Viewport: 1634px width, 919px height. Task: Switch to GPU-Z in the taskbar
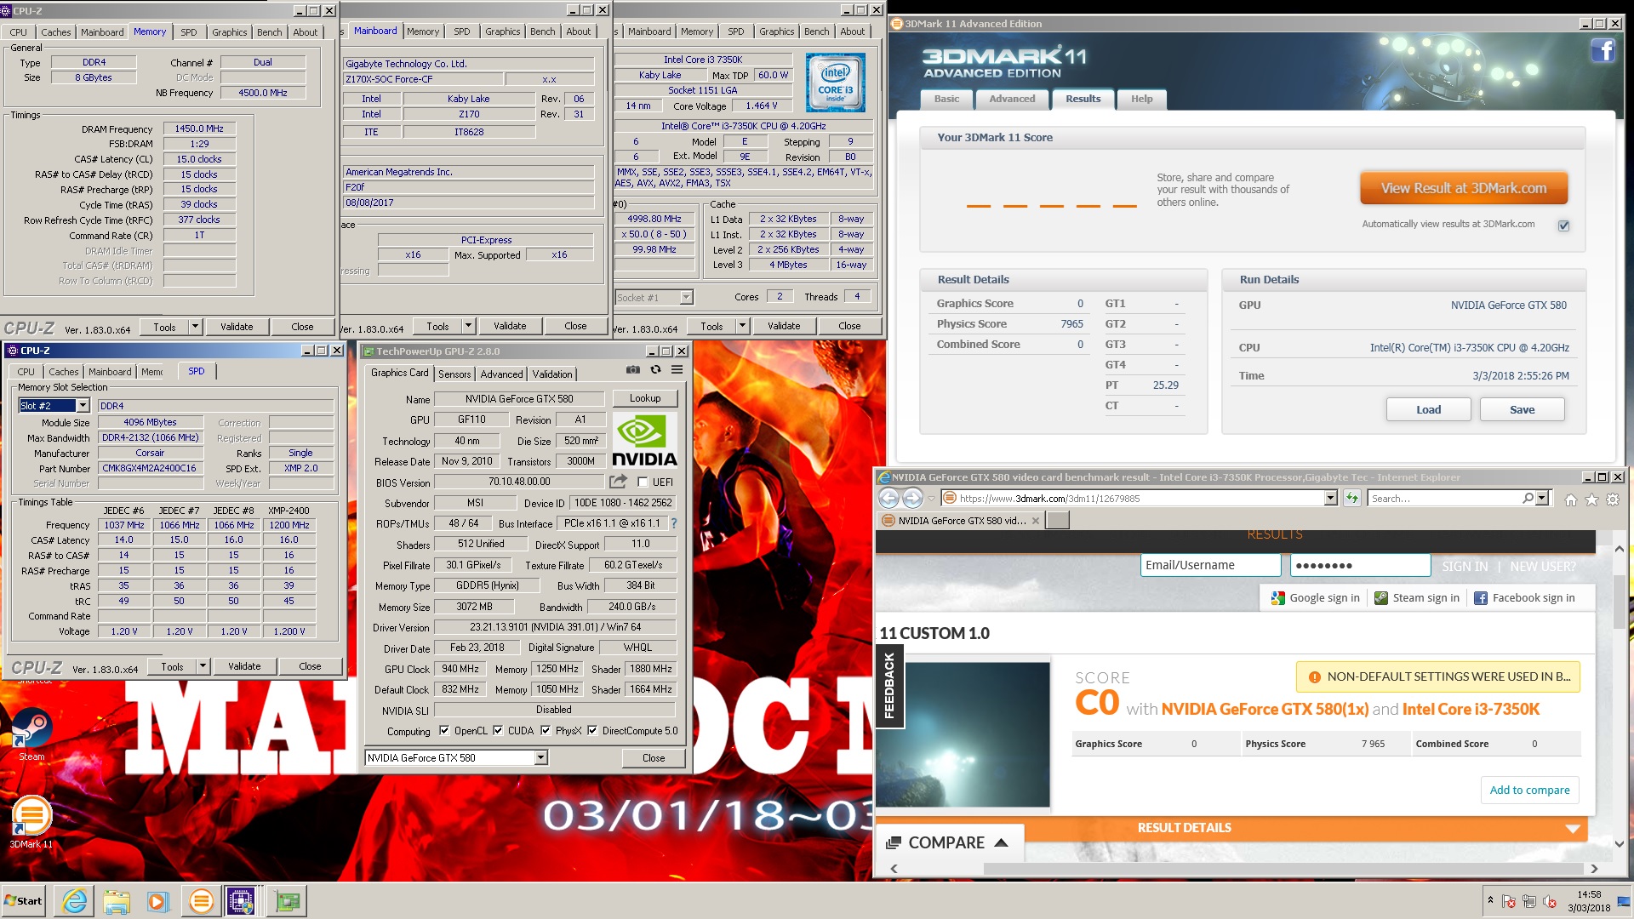click(288, 901)
